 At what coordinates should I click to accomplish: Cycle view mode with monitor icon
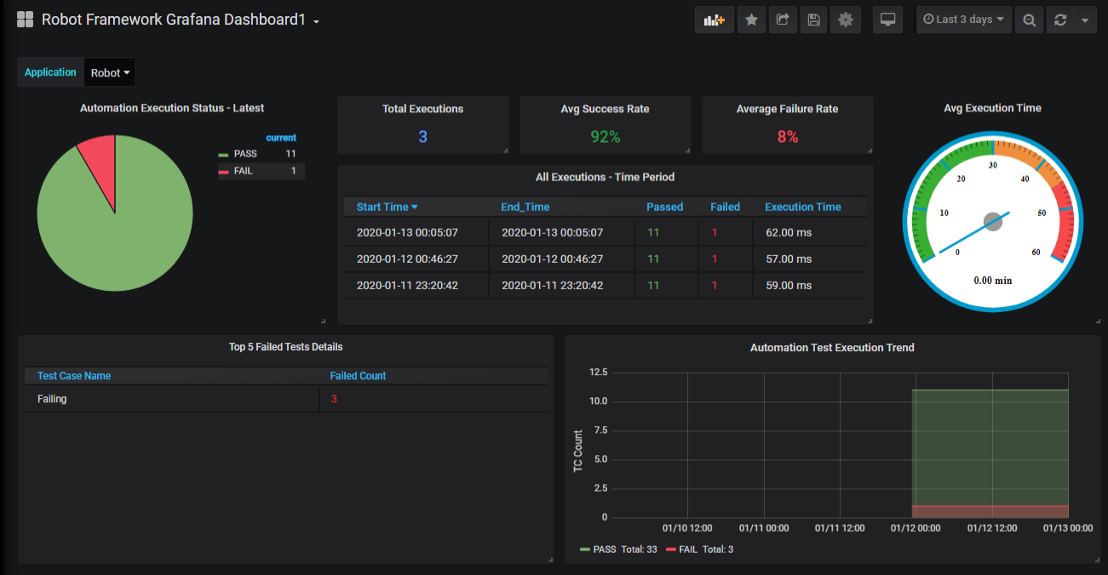click(x=887, y=20)
